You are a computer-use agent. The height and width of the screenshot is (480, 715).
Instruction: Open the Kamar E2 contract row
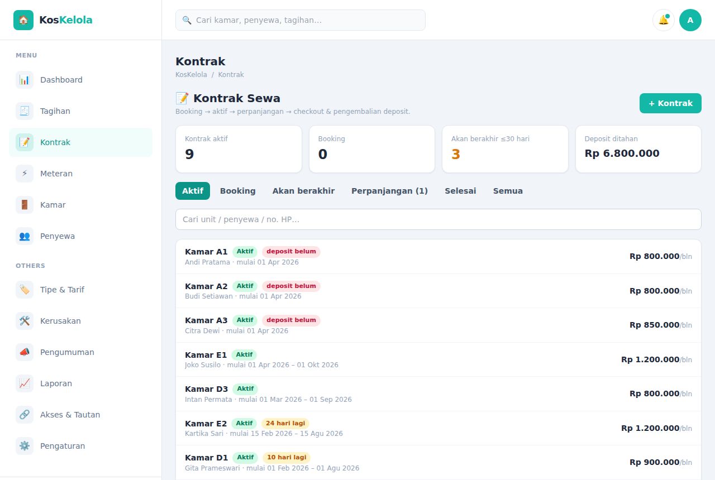click(438, 428)
